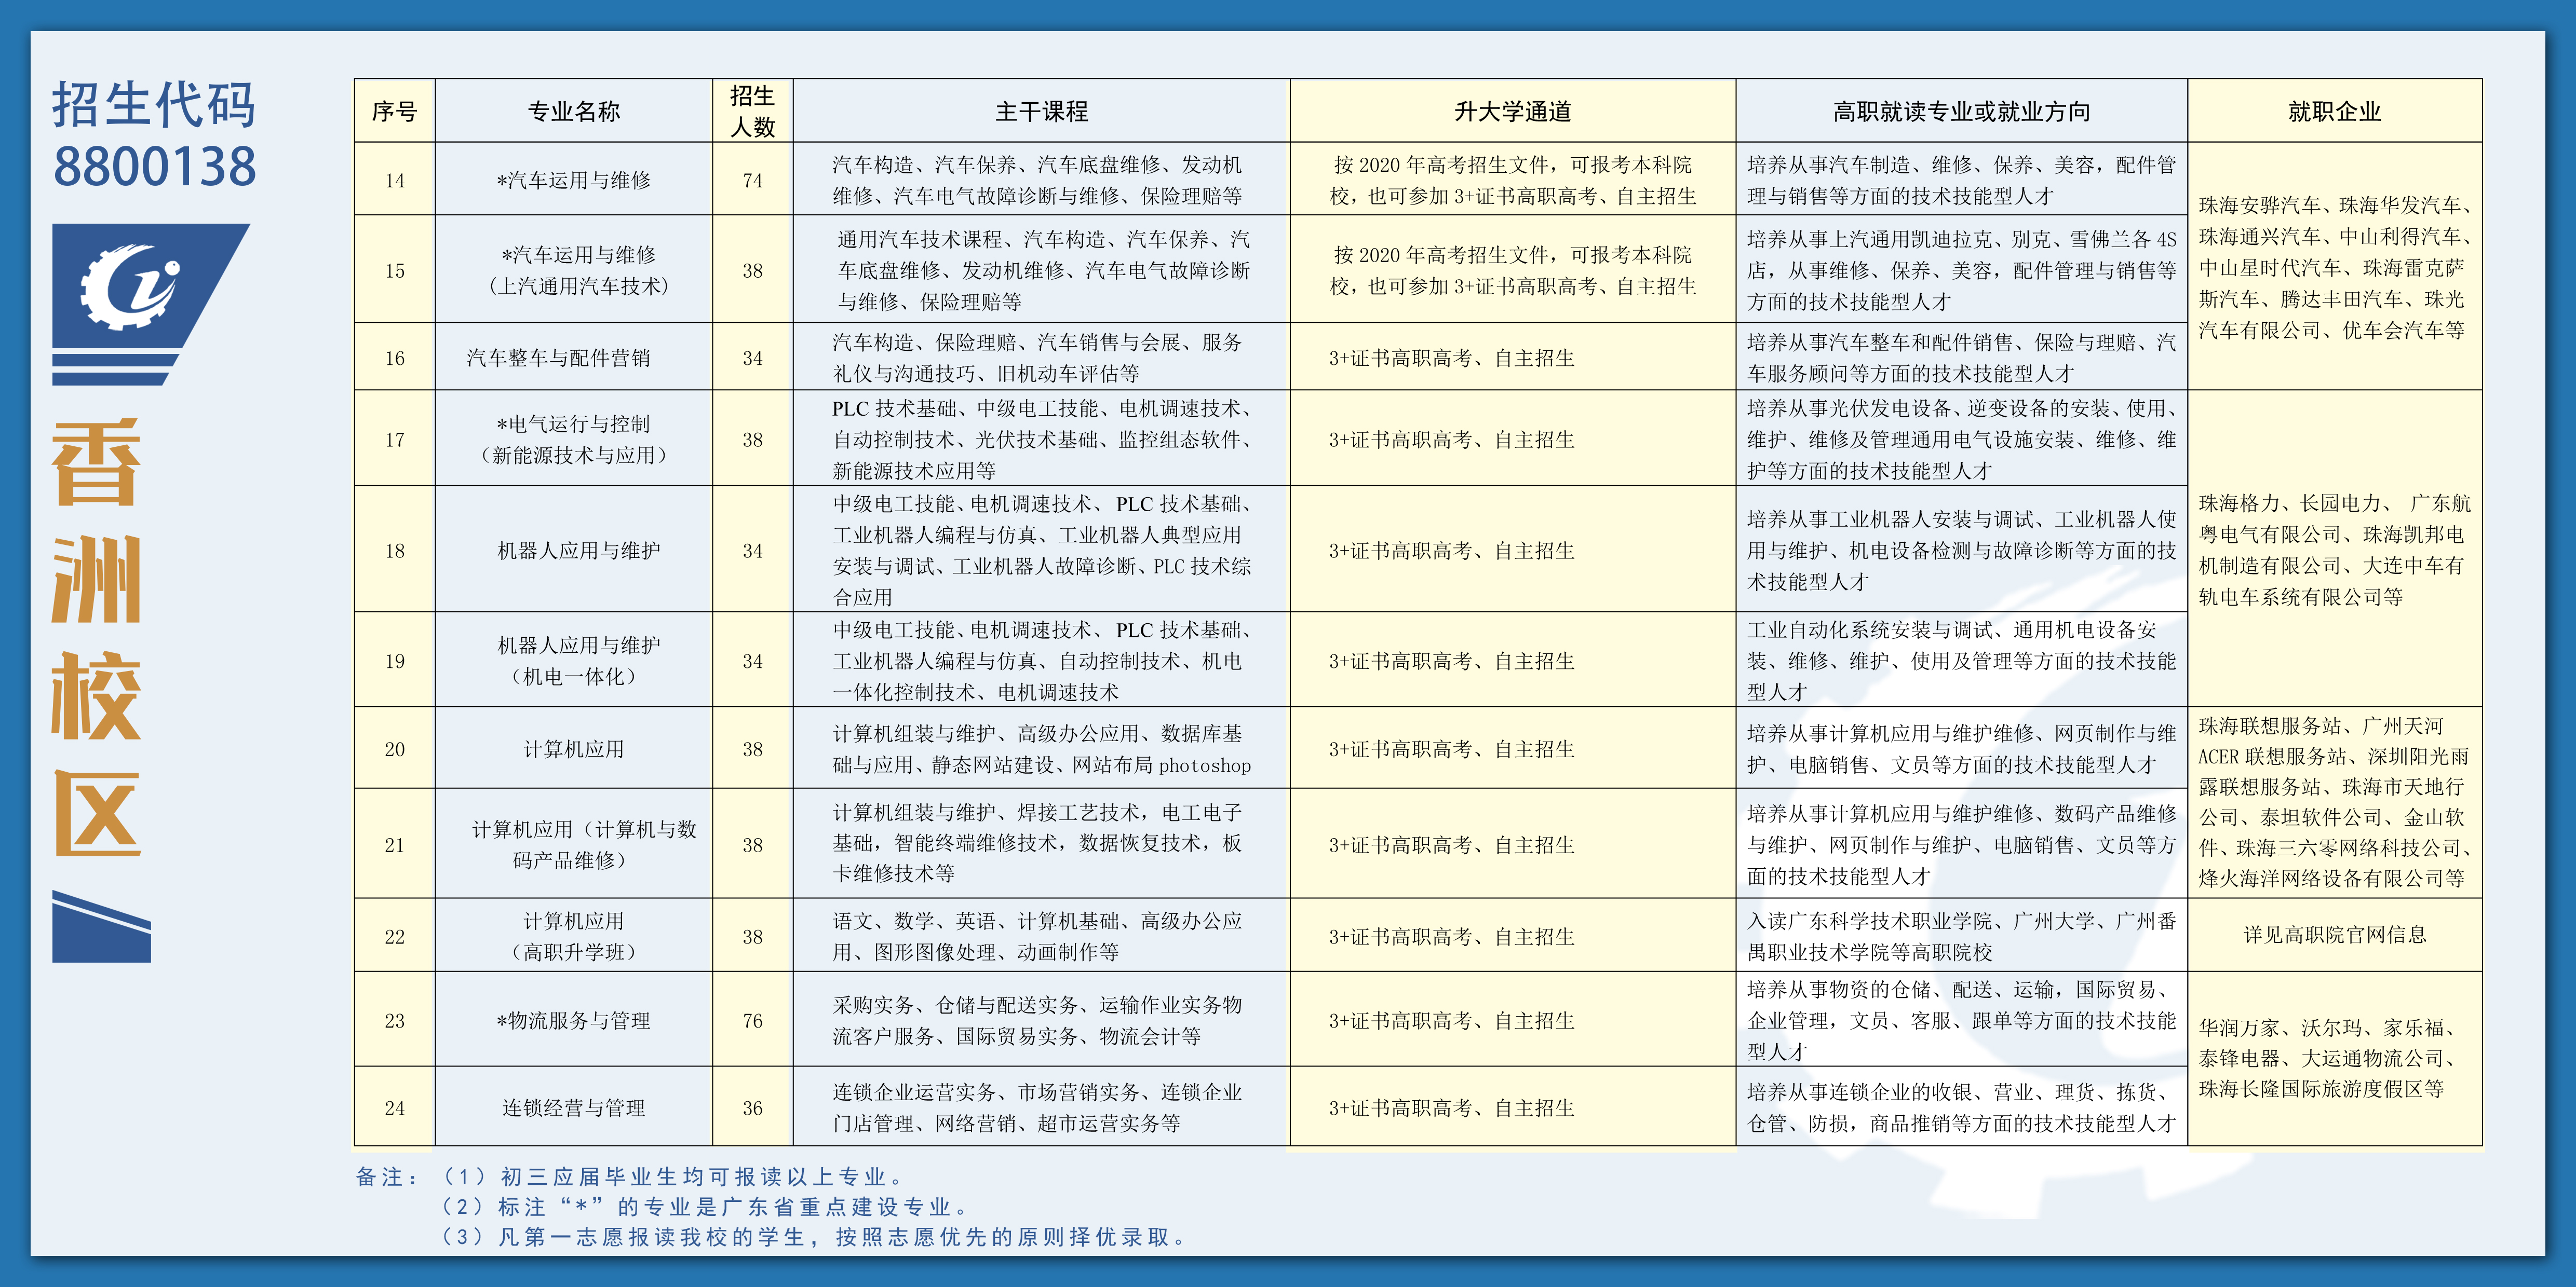Image resolution: width=2576 pixels, height=1287 pixels.
Task: Click the 珠海联想服务站 employers cell
Action: [2334, 801]
